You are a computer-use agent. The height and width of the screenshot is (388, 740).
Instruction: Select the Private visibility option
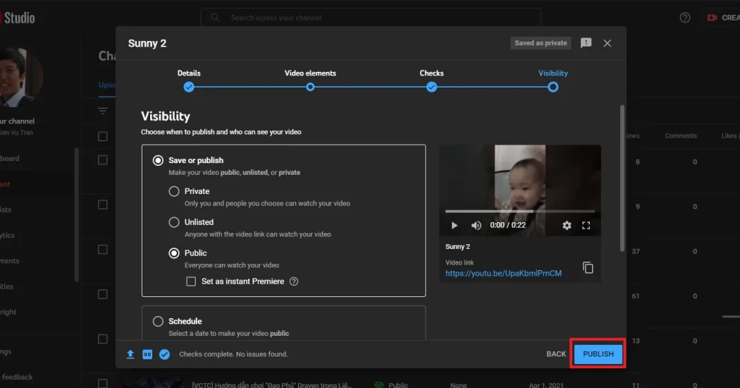[174, 191]
